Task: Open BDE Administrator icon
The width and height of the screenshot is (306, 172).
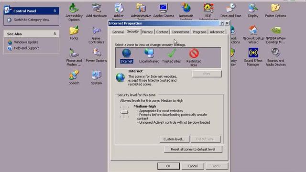Action: coord(208,11)
